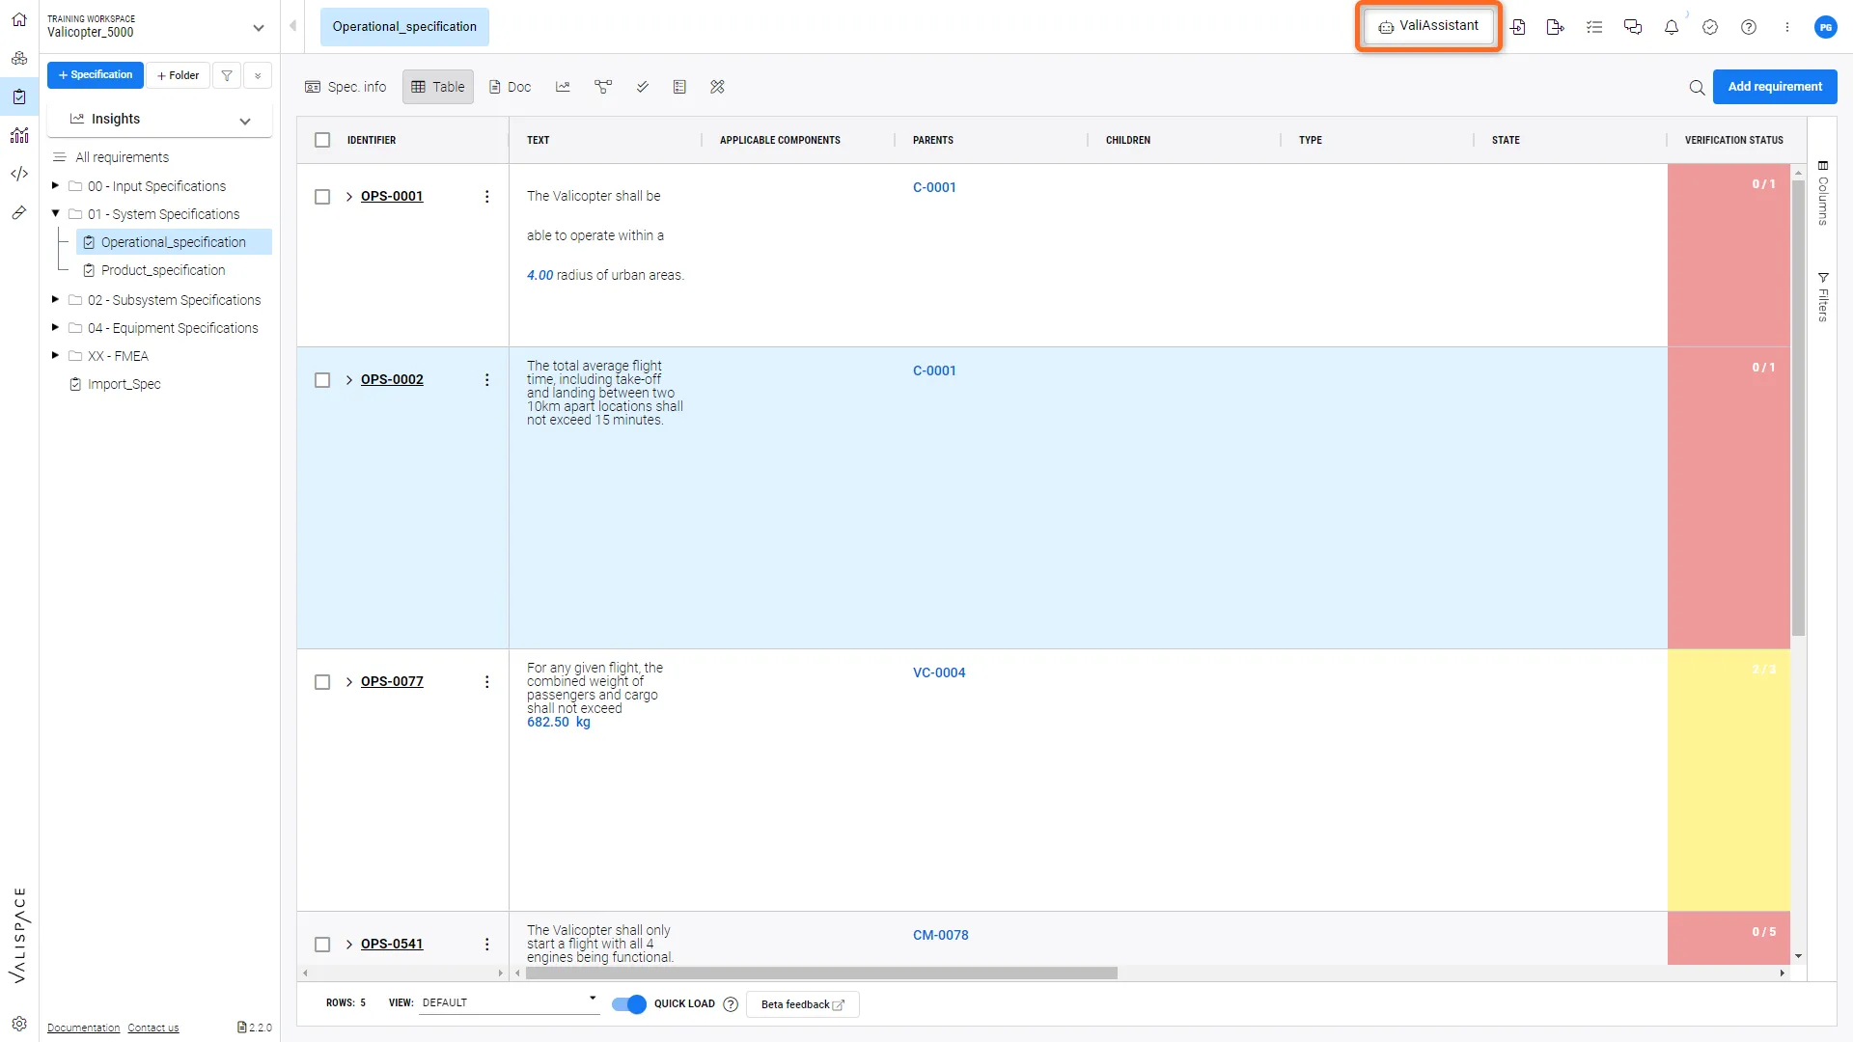Click the search magnifier icon
This screenshot has width=1853, height=1042.
tap(1696, 87)
